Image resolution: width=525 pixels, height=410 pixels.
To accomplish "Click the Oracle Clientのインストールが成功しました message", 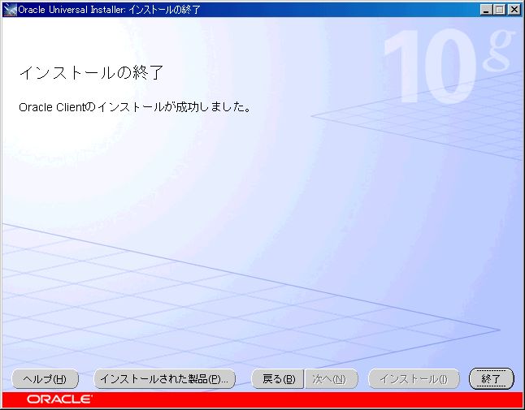I will pyautogui.click(x=135, y=107).
